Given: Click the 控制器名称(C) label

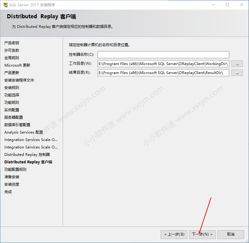Looking at the screenshot, I should coord(81,55).
